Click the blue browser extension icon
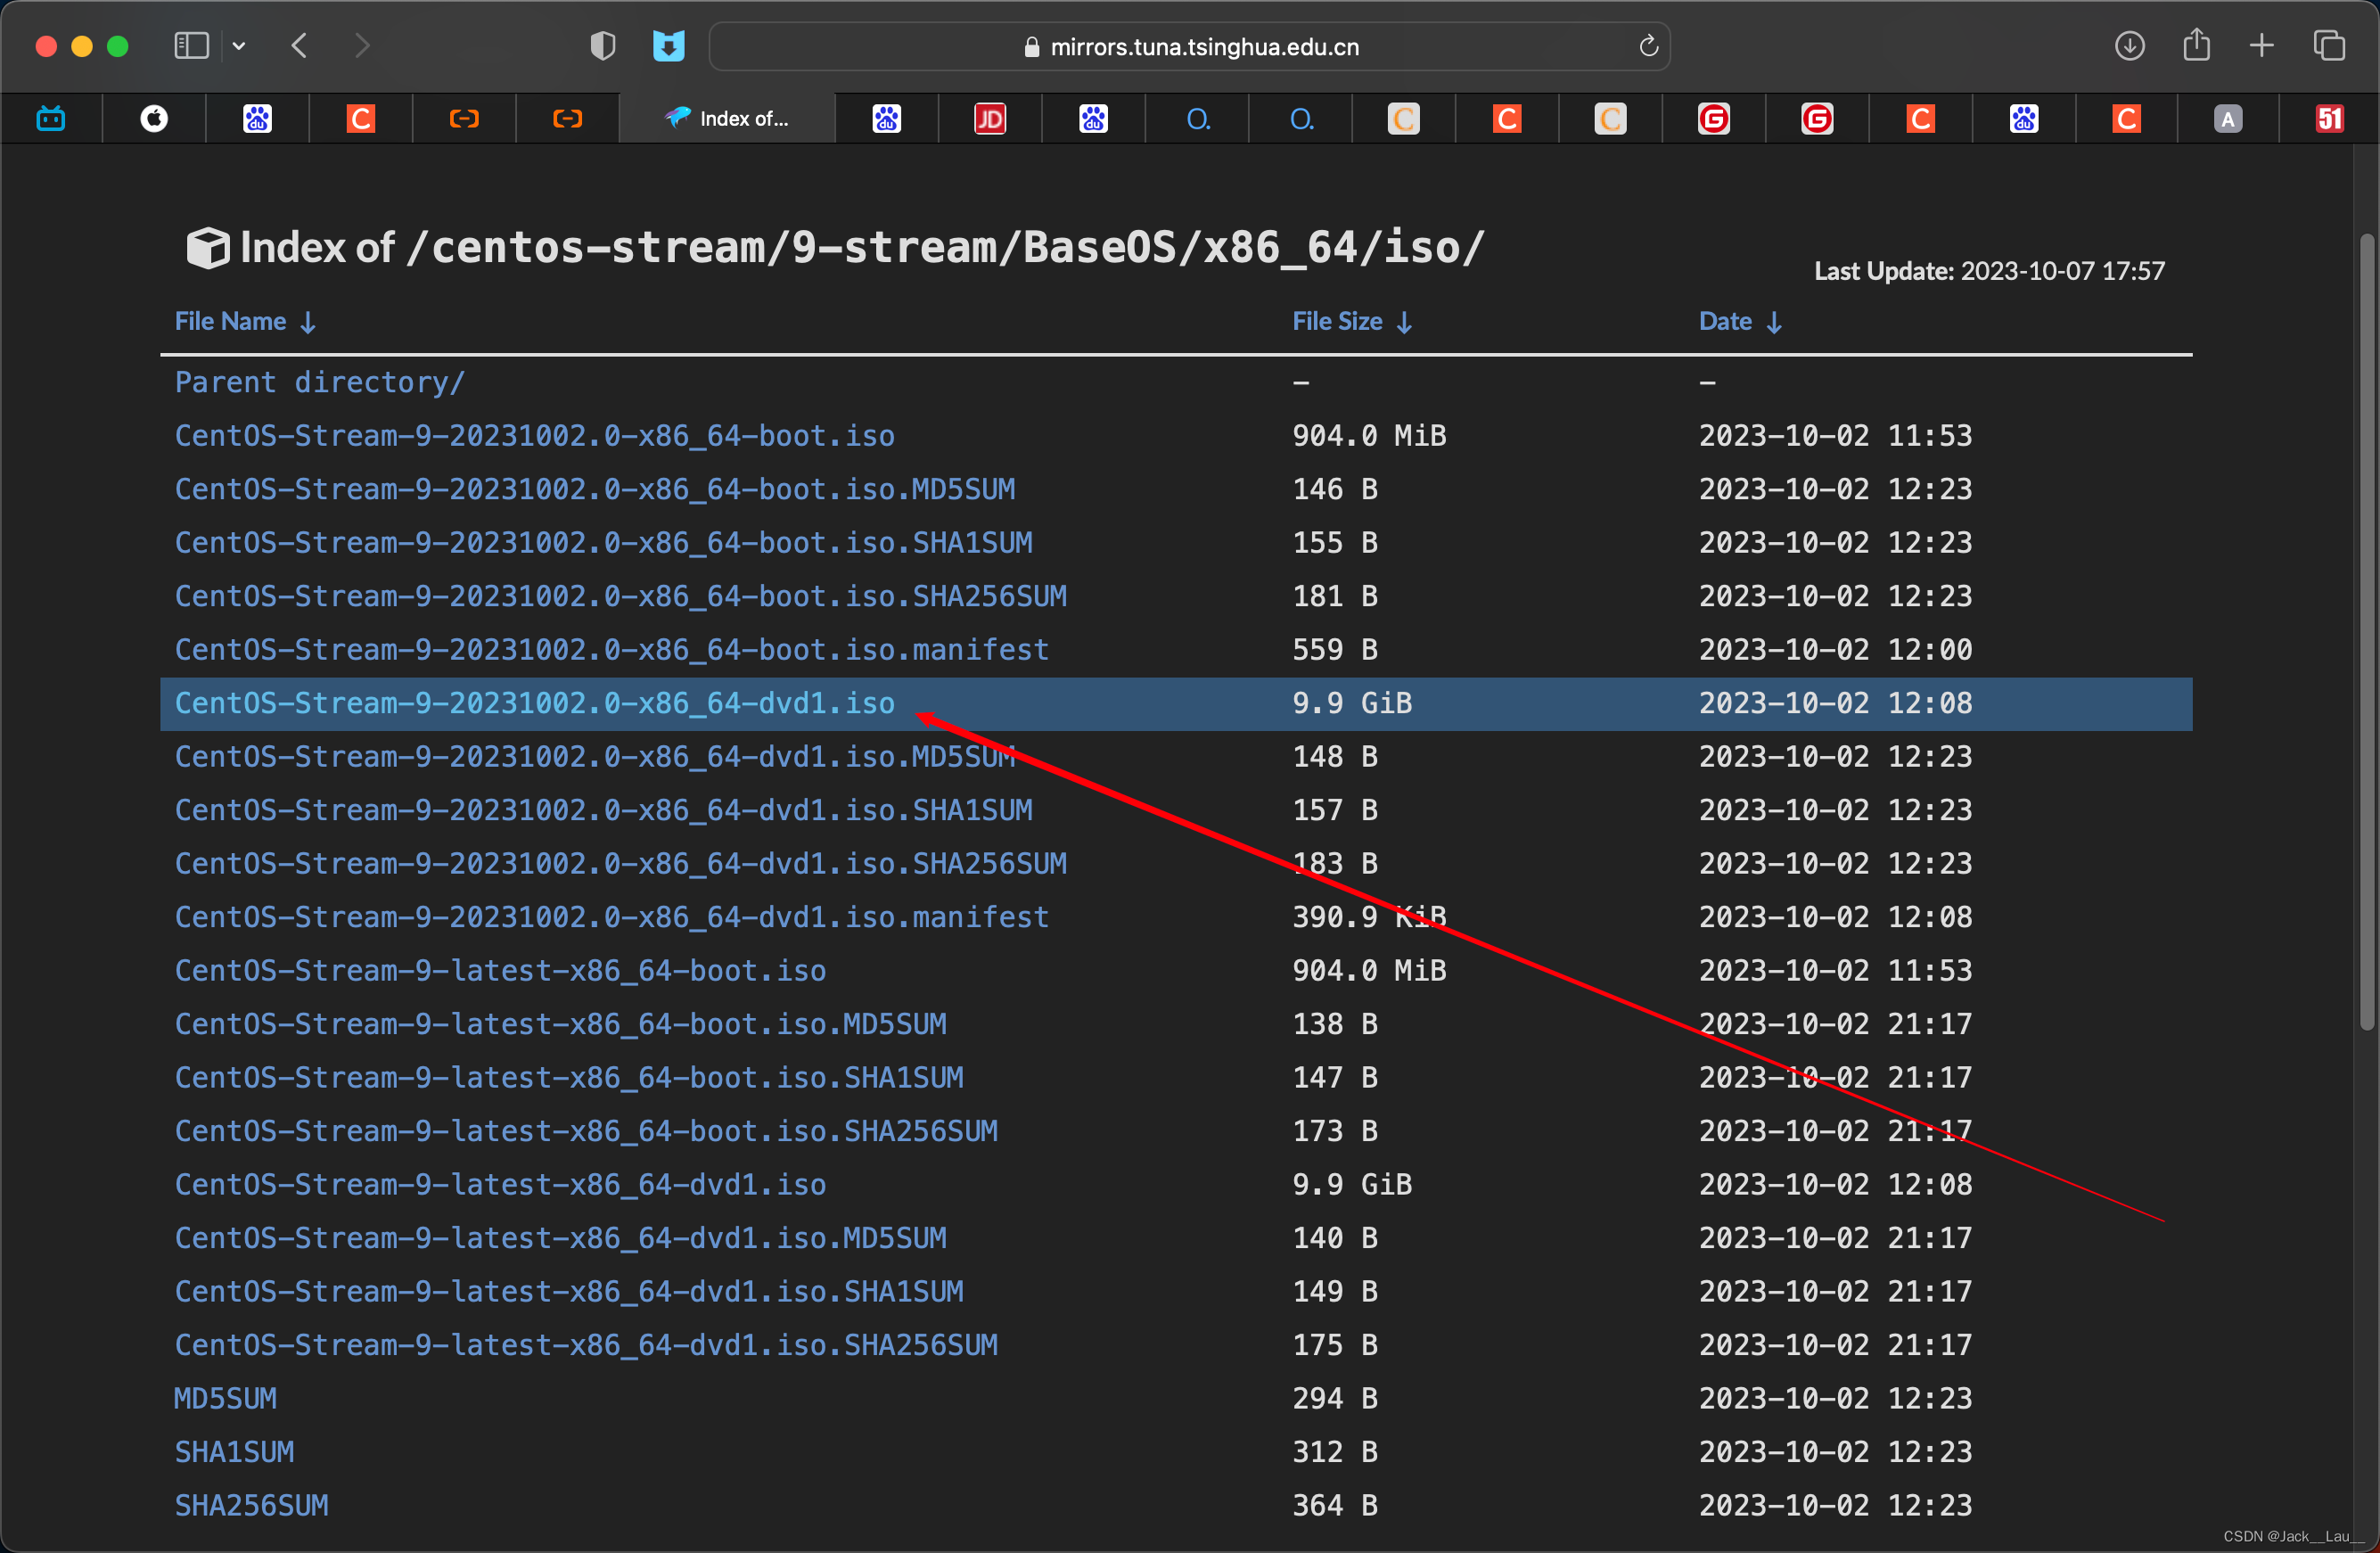The width and height of the screenshot is (2380, 1553). point(669,46)
